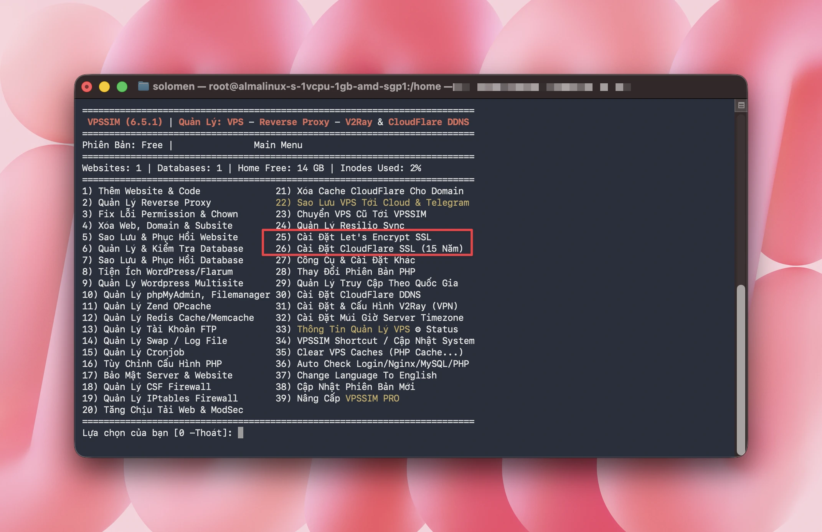
Task: Click '26) Cài Đặt CloudFlare SSL (15 Năm)'
Action: pyautogui.click(x=370, y=249)
